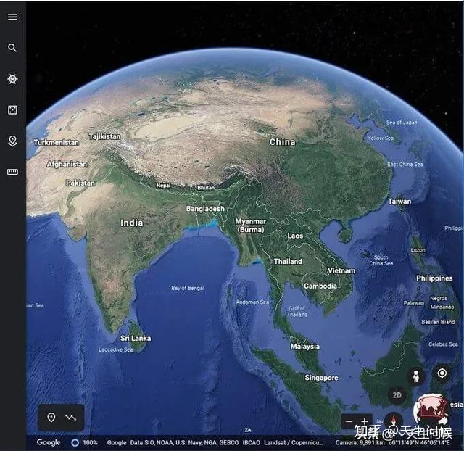
Task: Click the Turkmenistan label
Action: tap(57, 142)
